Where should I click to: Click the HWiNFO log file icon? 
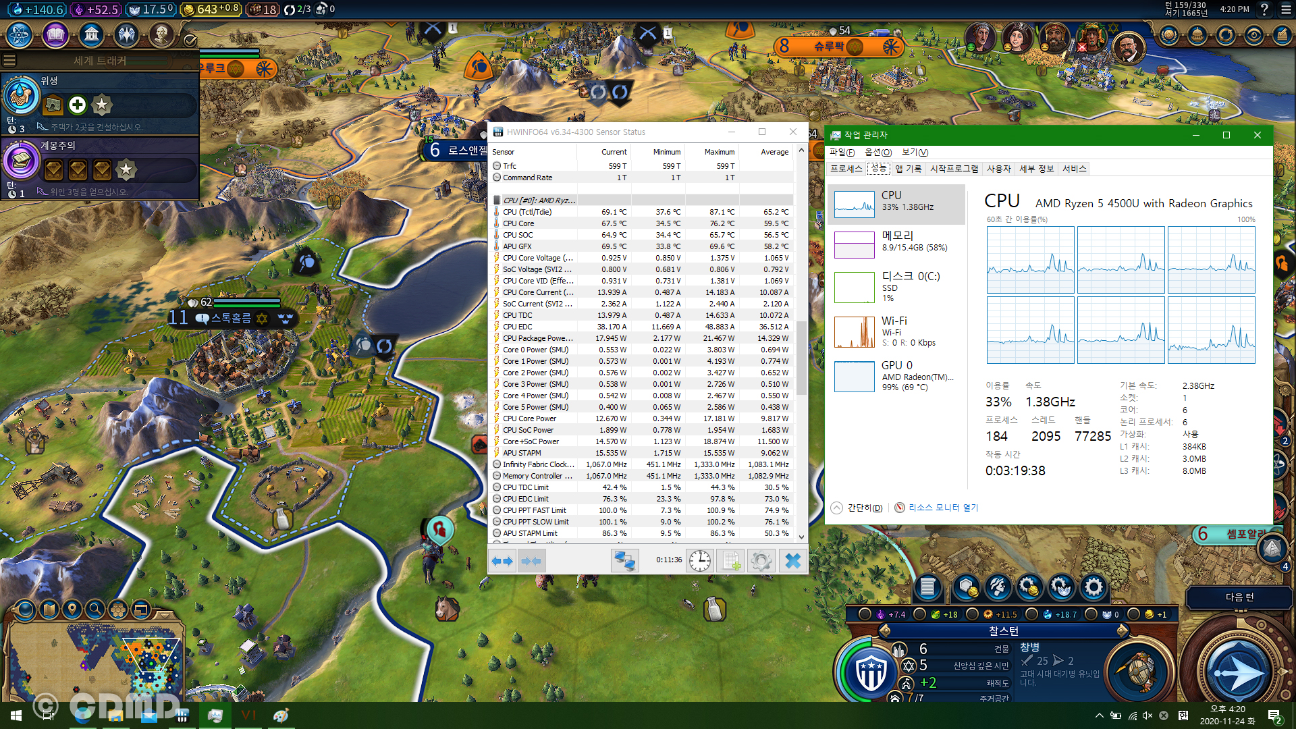pyautogui.click(x=731, y=560)
